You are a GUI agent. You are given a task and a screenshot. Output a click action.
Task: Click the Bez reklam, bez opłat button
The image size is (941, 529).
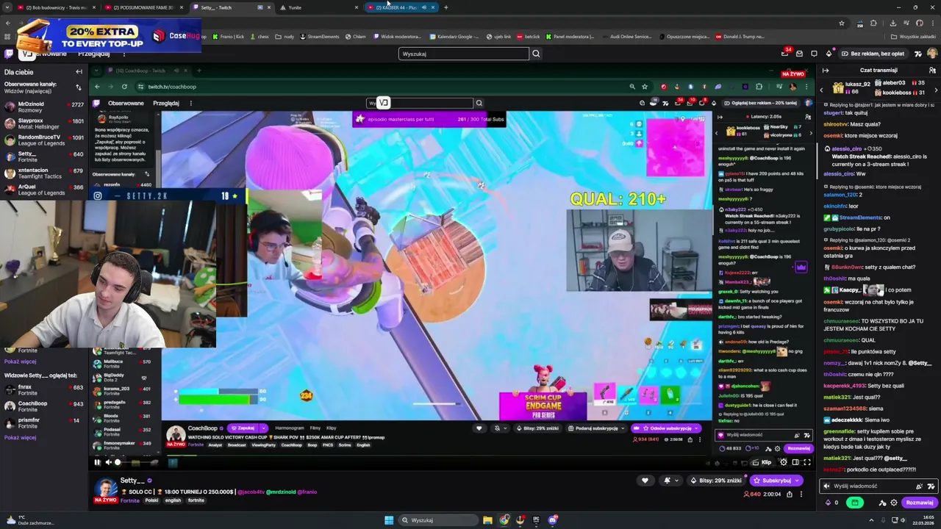872,54
